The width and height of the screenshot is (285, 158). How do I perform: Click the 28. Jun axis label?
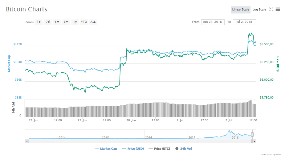click(x=34, y=120)
